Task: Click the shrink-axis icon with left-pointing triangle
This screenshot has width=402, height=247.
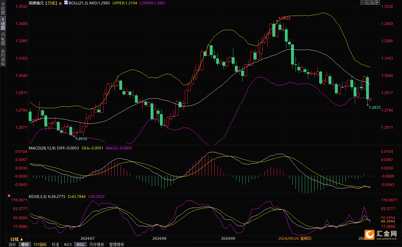Action: (368, 3)
